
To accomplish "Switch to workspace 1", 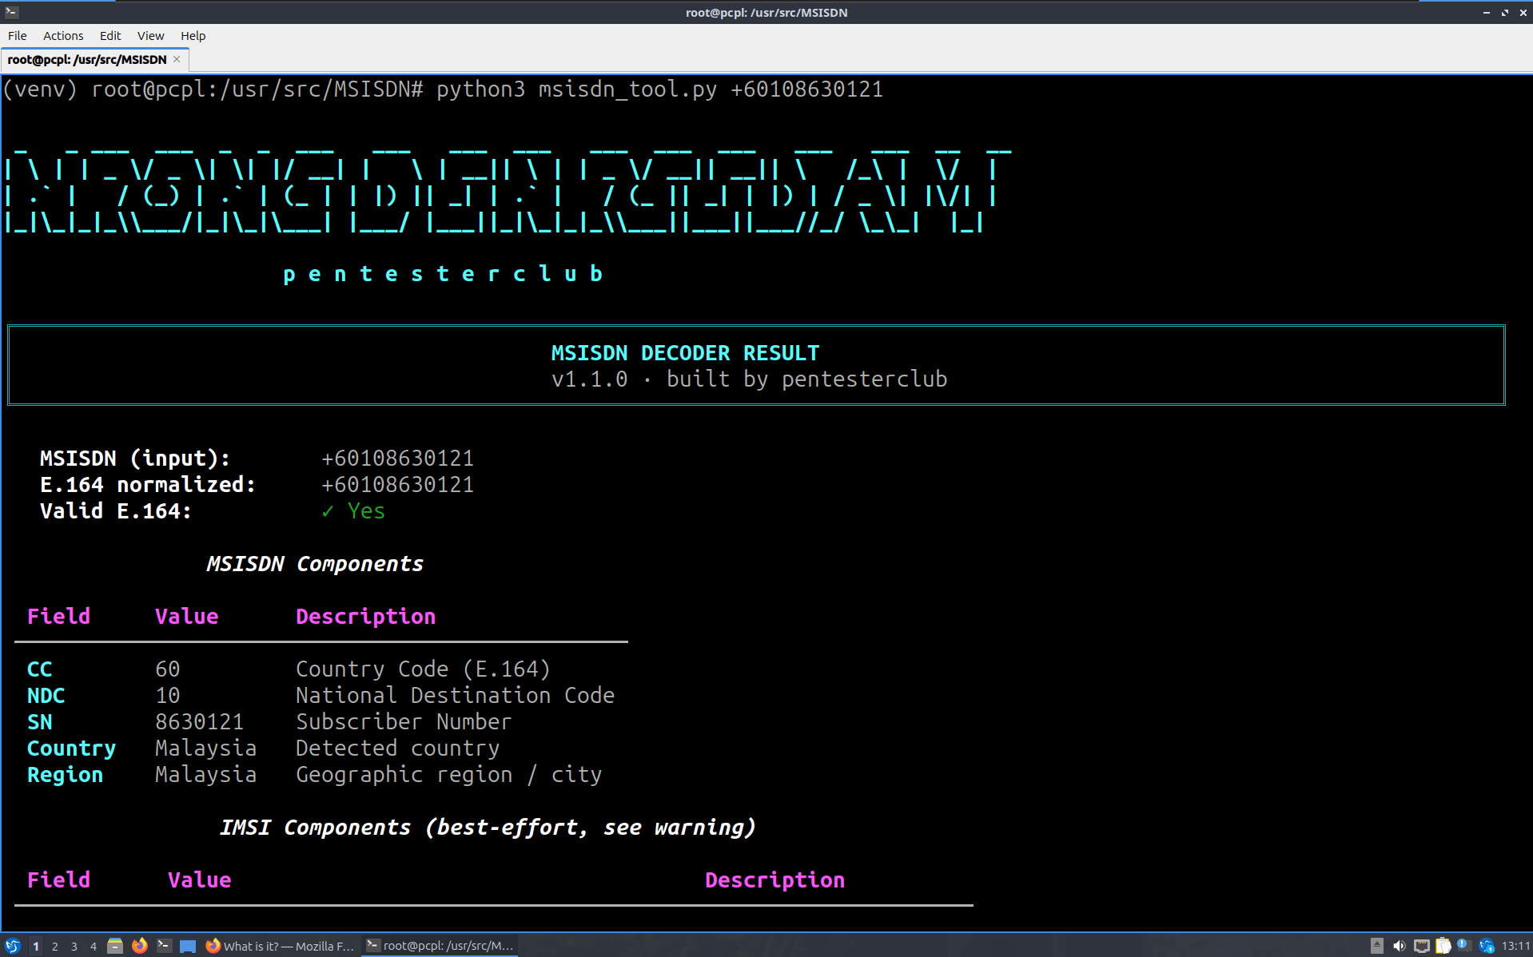I will tap(36, 946).
